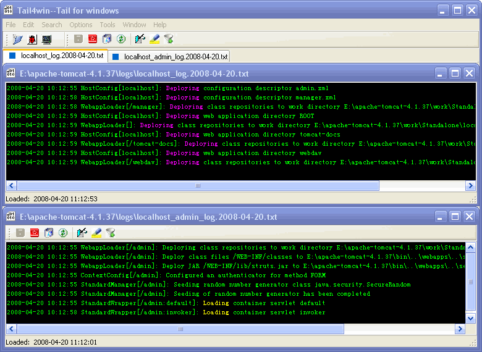Click left arrow of admin log horizontal scrollbar
The width and height of the screenshot is (482, 352).
pos(12,329)
